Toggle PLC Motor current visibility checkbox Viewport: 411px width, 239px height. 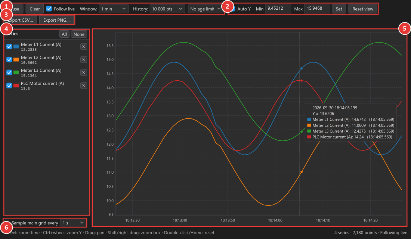pyautogui.click(x=9, y=86)
